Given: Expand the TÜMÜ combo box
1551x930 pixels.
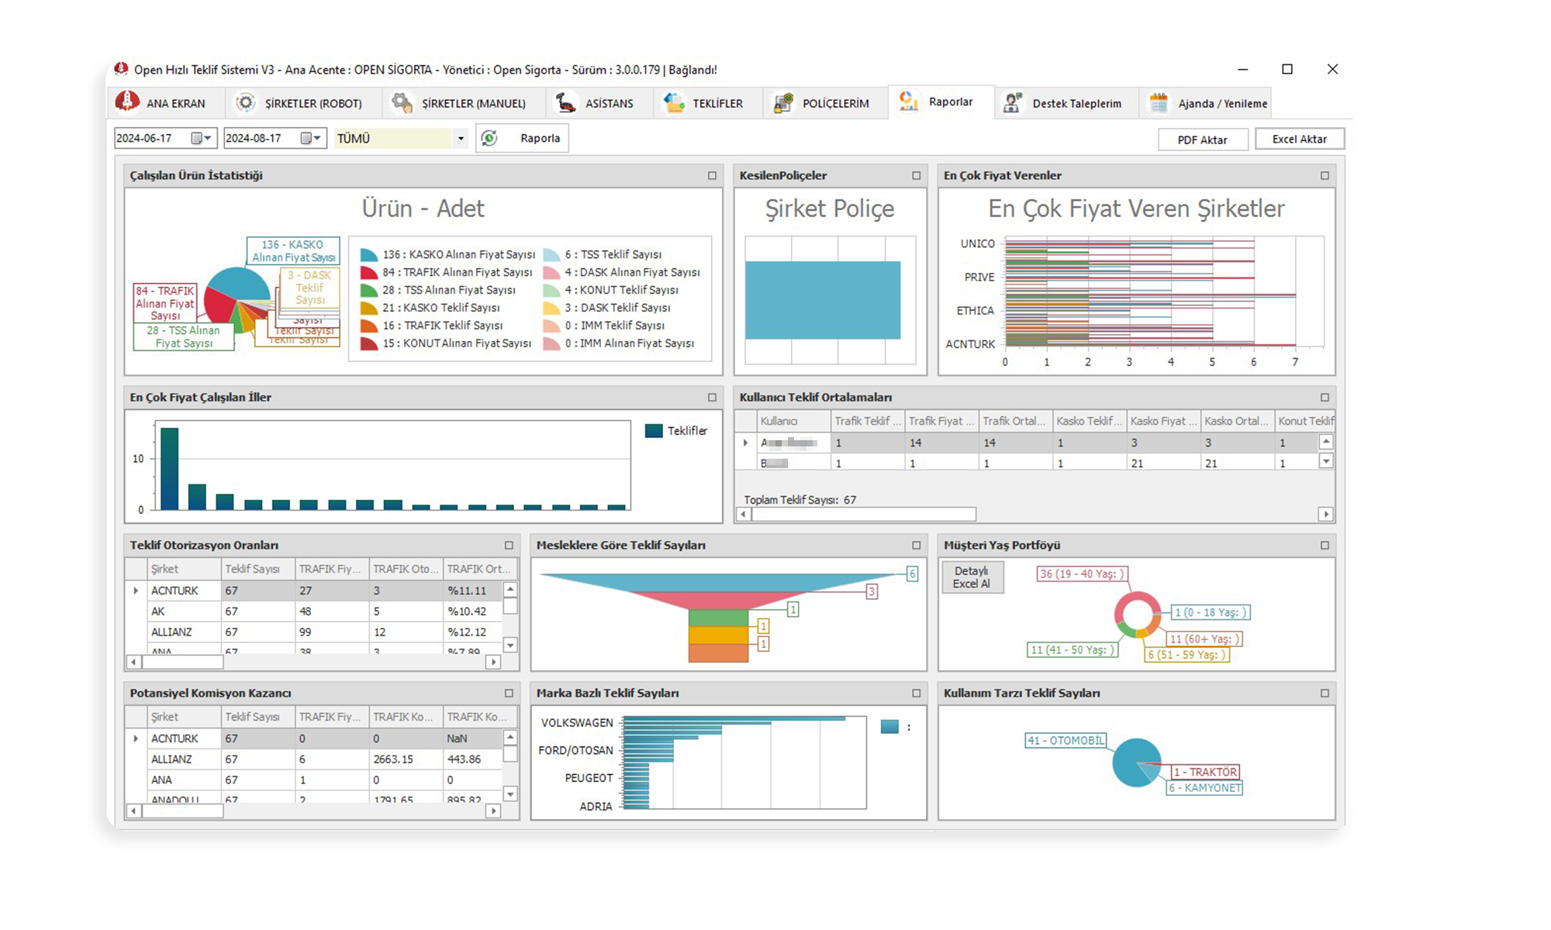Looking at the screenshot, I should coord(461,139).
